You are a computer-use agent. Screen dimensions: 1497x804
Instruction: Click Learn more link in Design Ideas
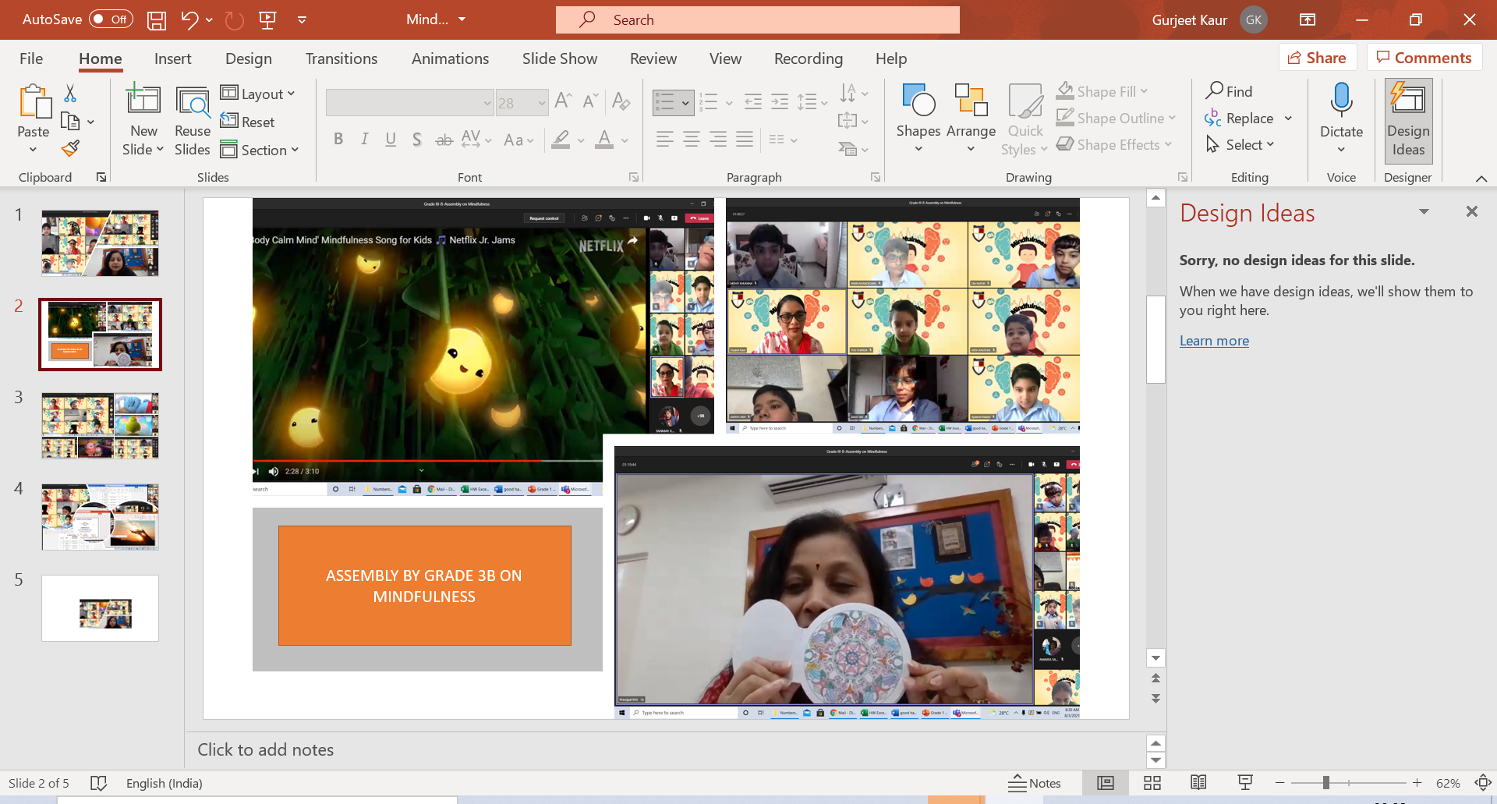pyautogui.click(x=1214, y=341)
